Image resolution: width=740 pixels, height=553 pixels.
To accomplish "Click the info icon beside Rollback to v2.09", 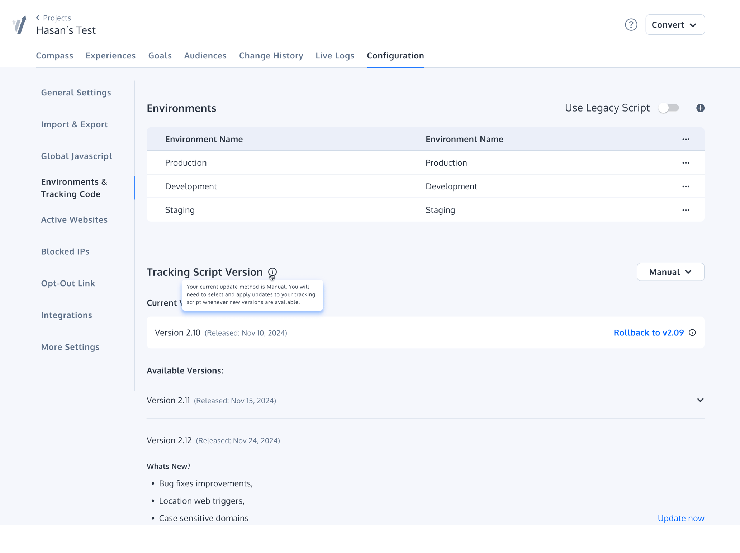I will 692,332.
